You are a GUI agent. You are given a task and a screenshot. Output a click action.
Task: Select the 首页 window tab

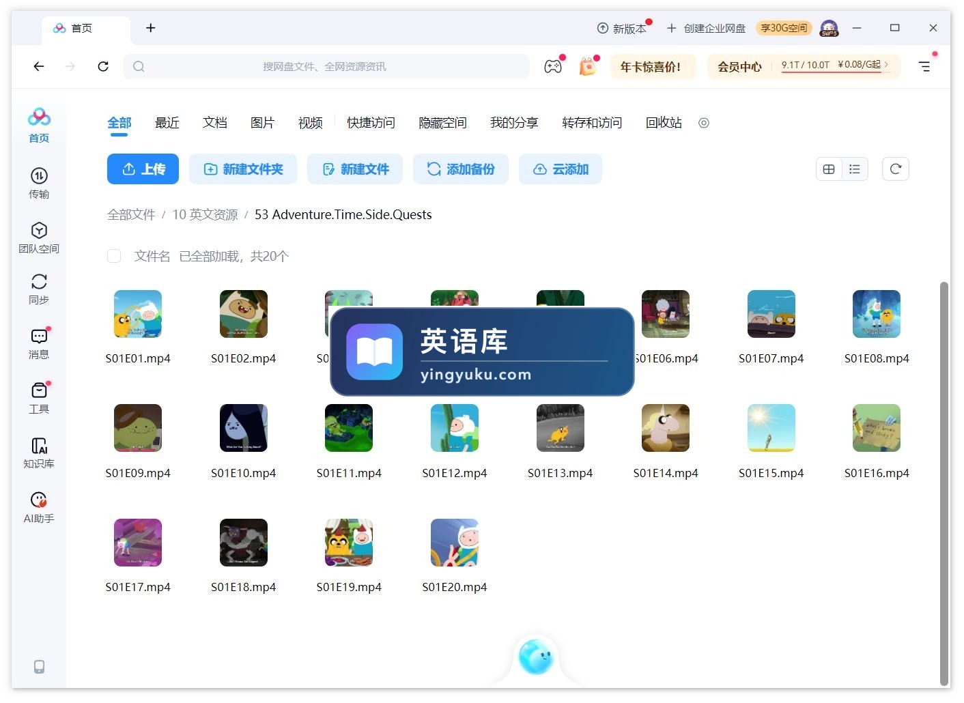(85, 28)
